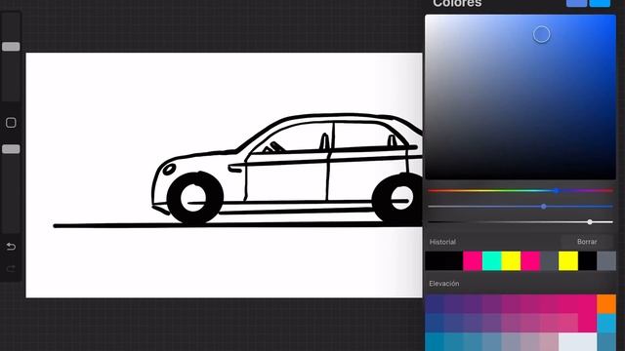The height and width of the screenshot is (351, 625).
Task: Click Borrar to clear color history
Action: point(587,242)
